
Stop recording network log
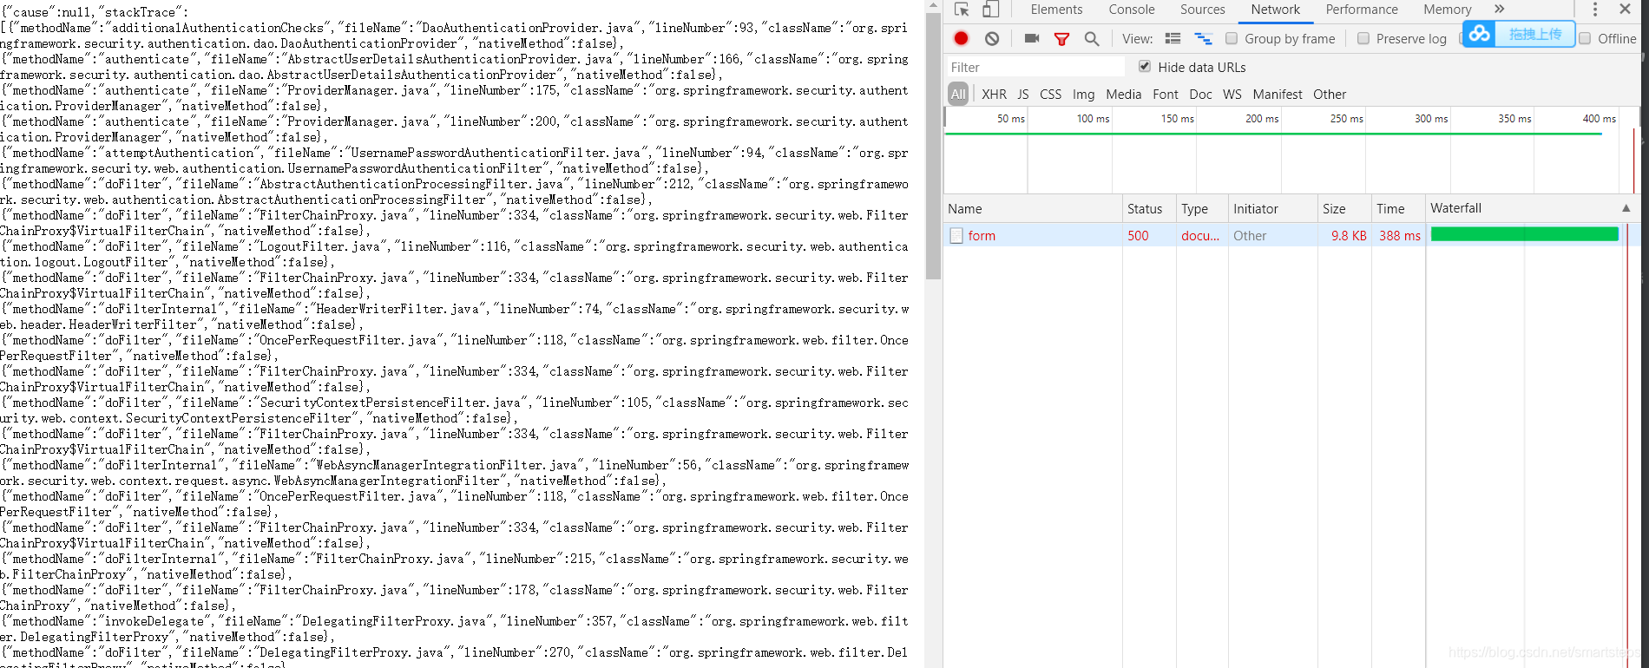click(x=961, y=38)
